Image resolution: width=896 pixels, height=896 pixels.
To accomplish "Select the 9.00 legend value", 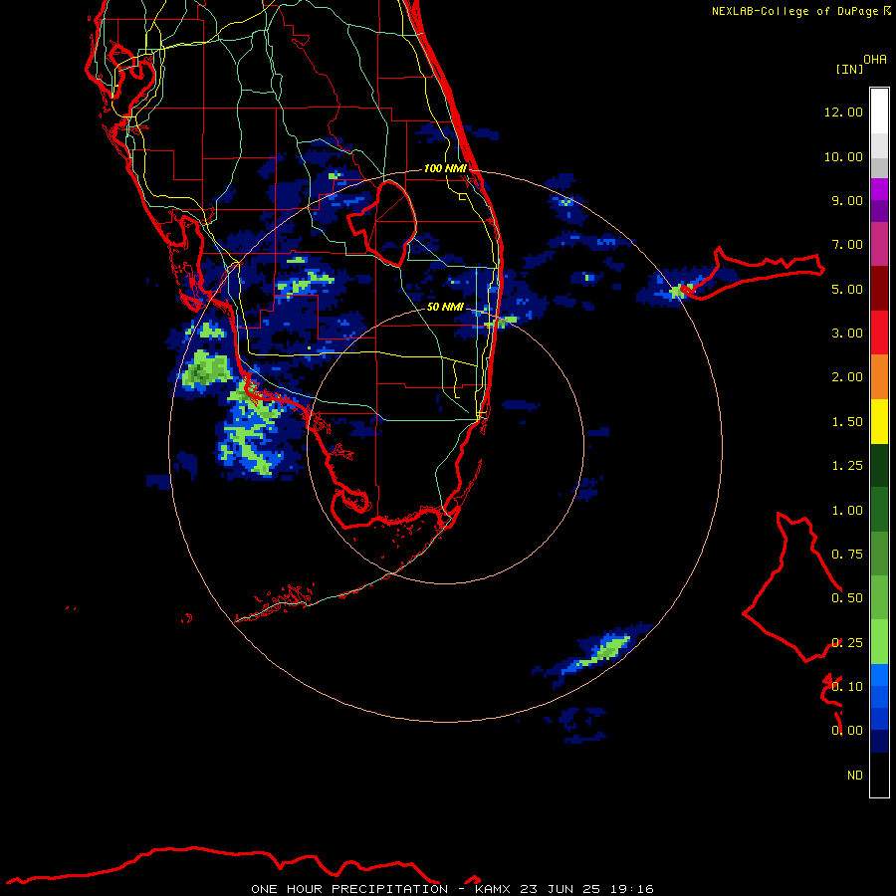I will click(x=847, y=200).
